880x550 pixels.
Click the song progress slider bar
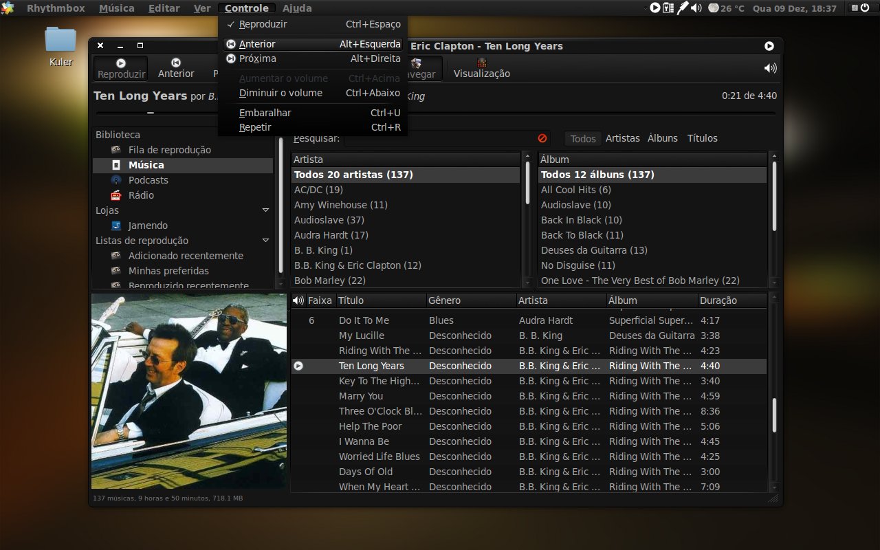(436, 113)
